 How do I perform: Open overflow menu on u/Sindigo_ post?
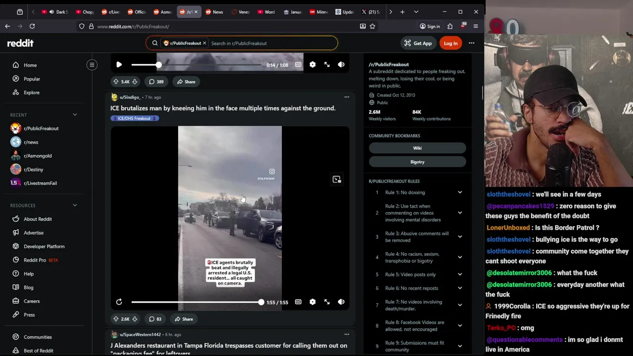(x=347, y=97)
